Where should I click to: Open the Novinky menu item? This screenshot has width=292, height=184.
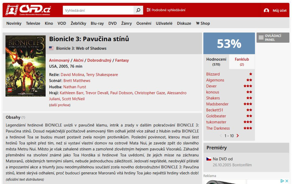click(x=14, y=23)
